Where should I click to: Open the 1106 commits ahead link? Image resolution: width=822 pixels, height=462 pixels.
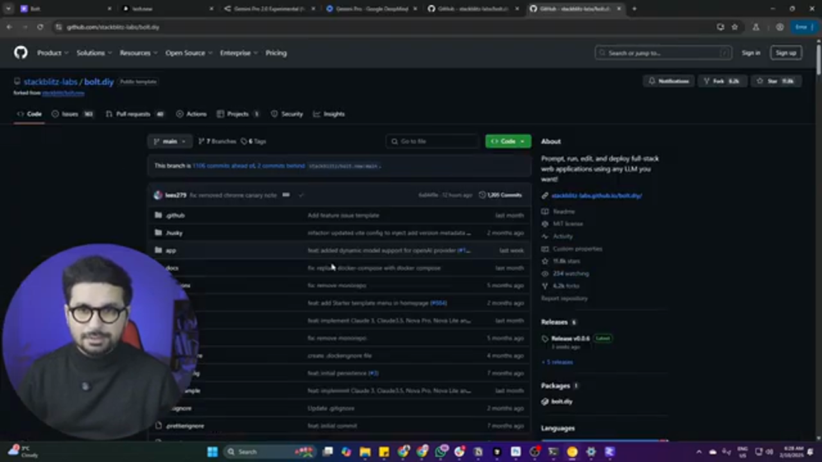(x=223, y=166)
